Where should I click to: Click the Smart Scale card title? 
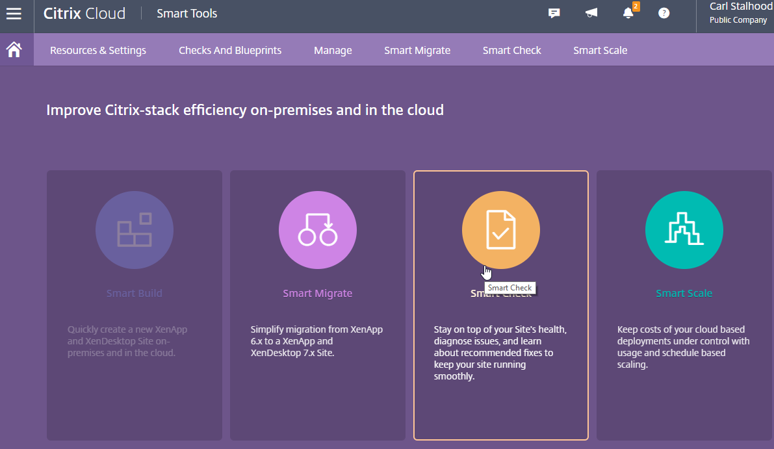point(684,293)
